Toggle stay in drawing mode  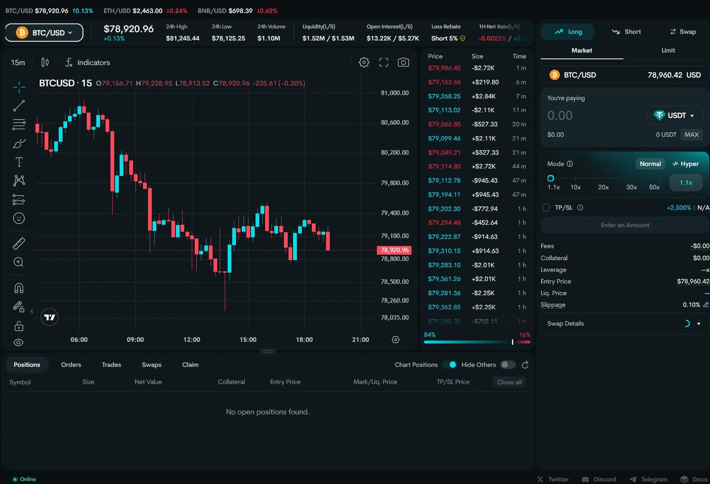(x=19, y=307)
